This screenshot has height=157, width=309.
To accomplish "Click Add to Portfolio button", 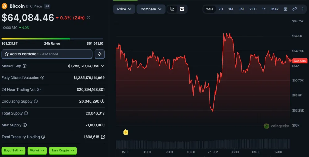I will pos(47,54).
